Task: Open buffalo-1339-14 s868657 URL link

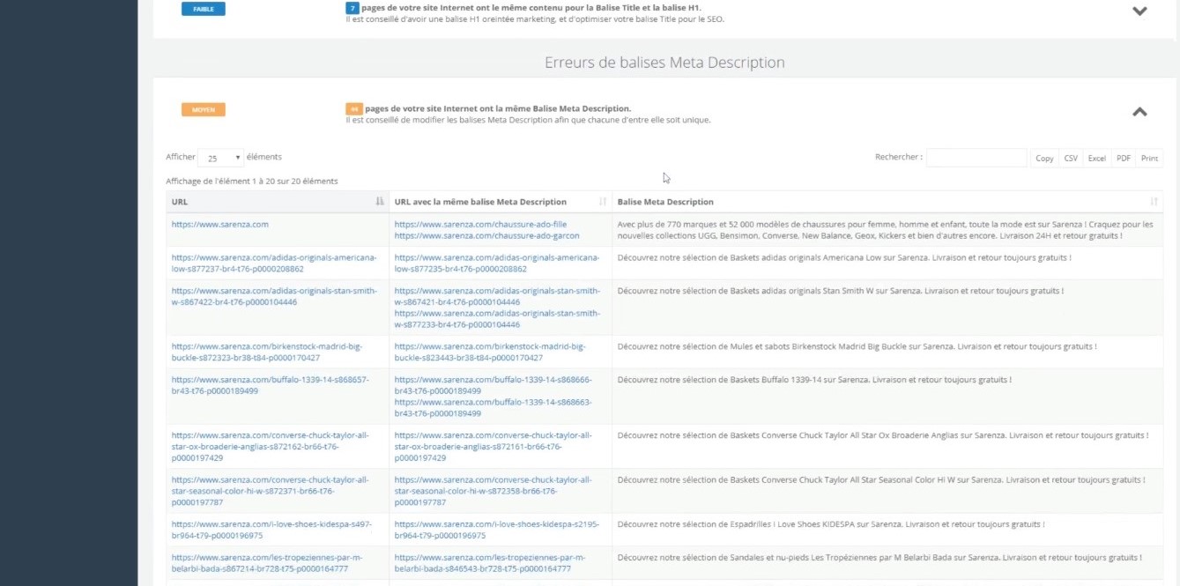Action: pyautogui.click(x=270, y=385)
